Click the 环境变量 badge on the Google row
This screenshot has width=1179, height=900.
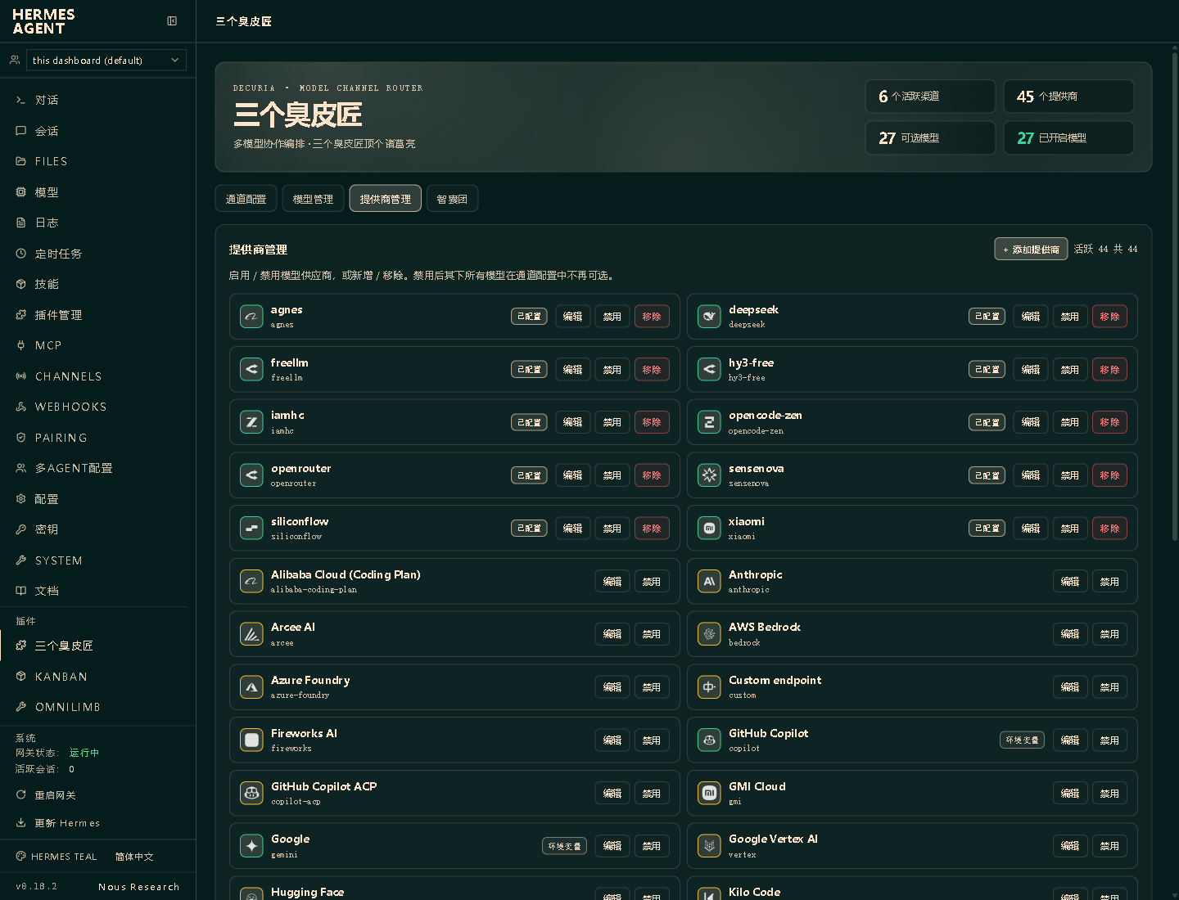pos(564,846)
